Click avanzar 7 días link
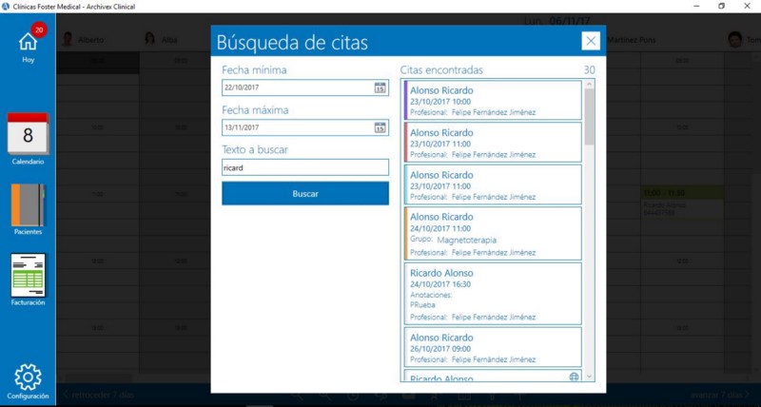This screenshot has height=407, width=761. [x=720, y=395]
